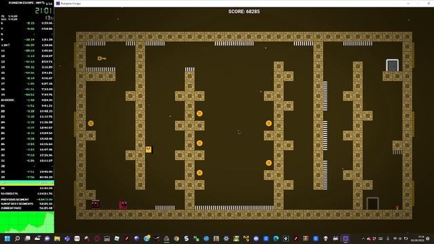Open Task View from the taskbar
Image resolution: width=434 pixels, height=244 pixels.
[x=27, y=239]
